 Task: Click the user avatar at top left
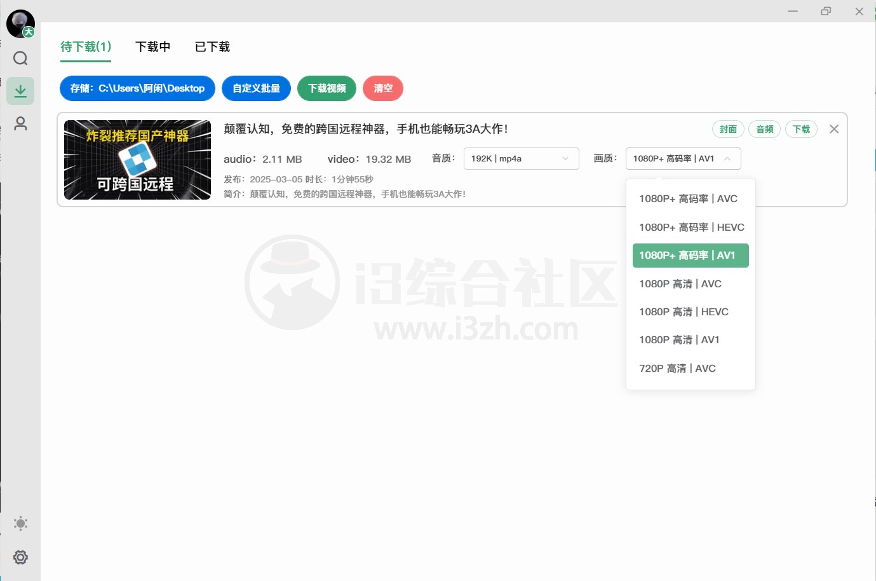point(18,23)
